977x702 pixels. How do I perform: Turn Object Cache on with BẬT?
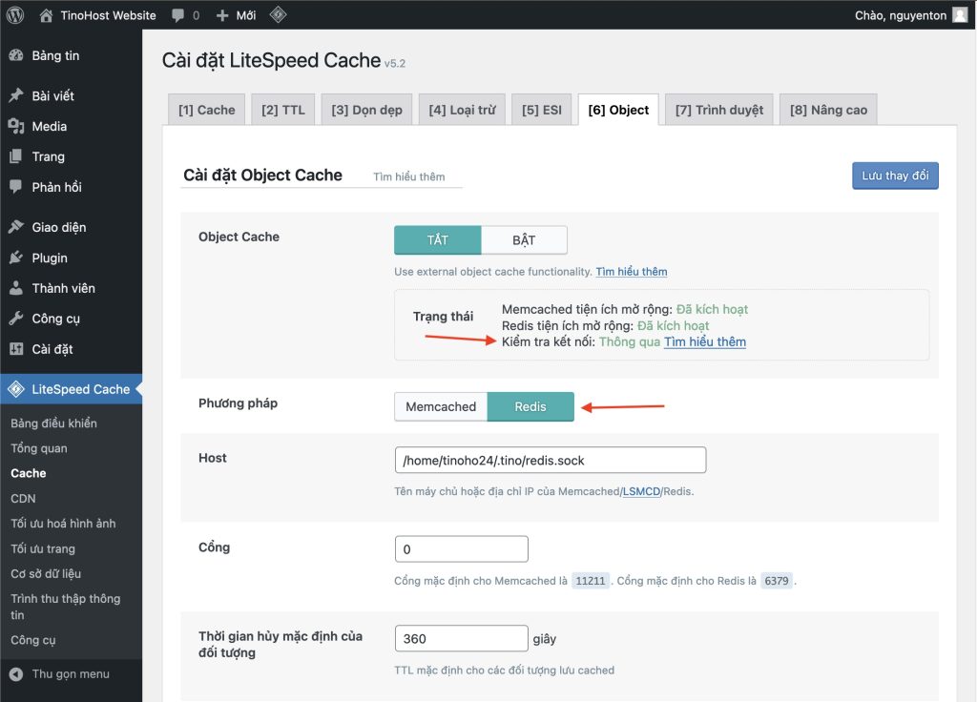[x=524, y=239]
